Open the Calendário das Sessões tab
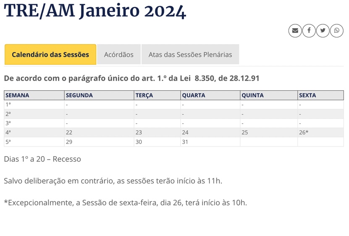Viewport: 349px width, 236px height. (50, 55)
